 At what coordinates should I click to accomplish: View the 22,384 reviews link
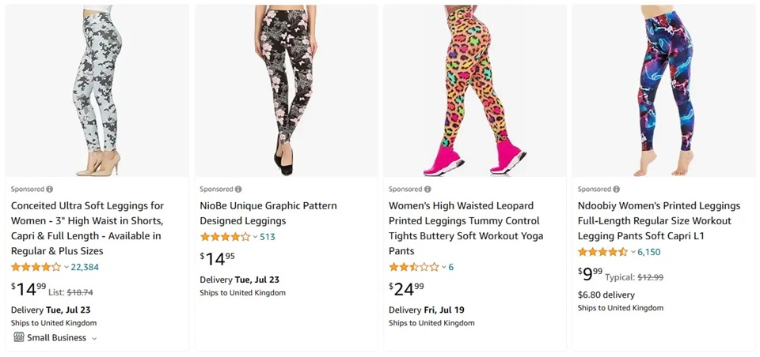pyautogui.click(x=85, y=267)
